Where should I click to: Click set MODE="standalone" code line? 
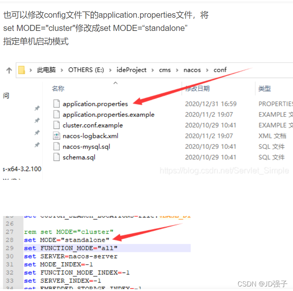click(66, 240)
